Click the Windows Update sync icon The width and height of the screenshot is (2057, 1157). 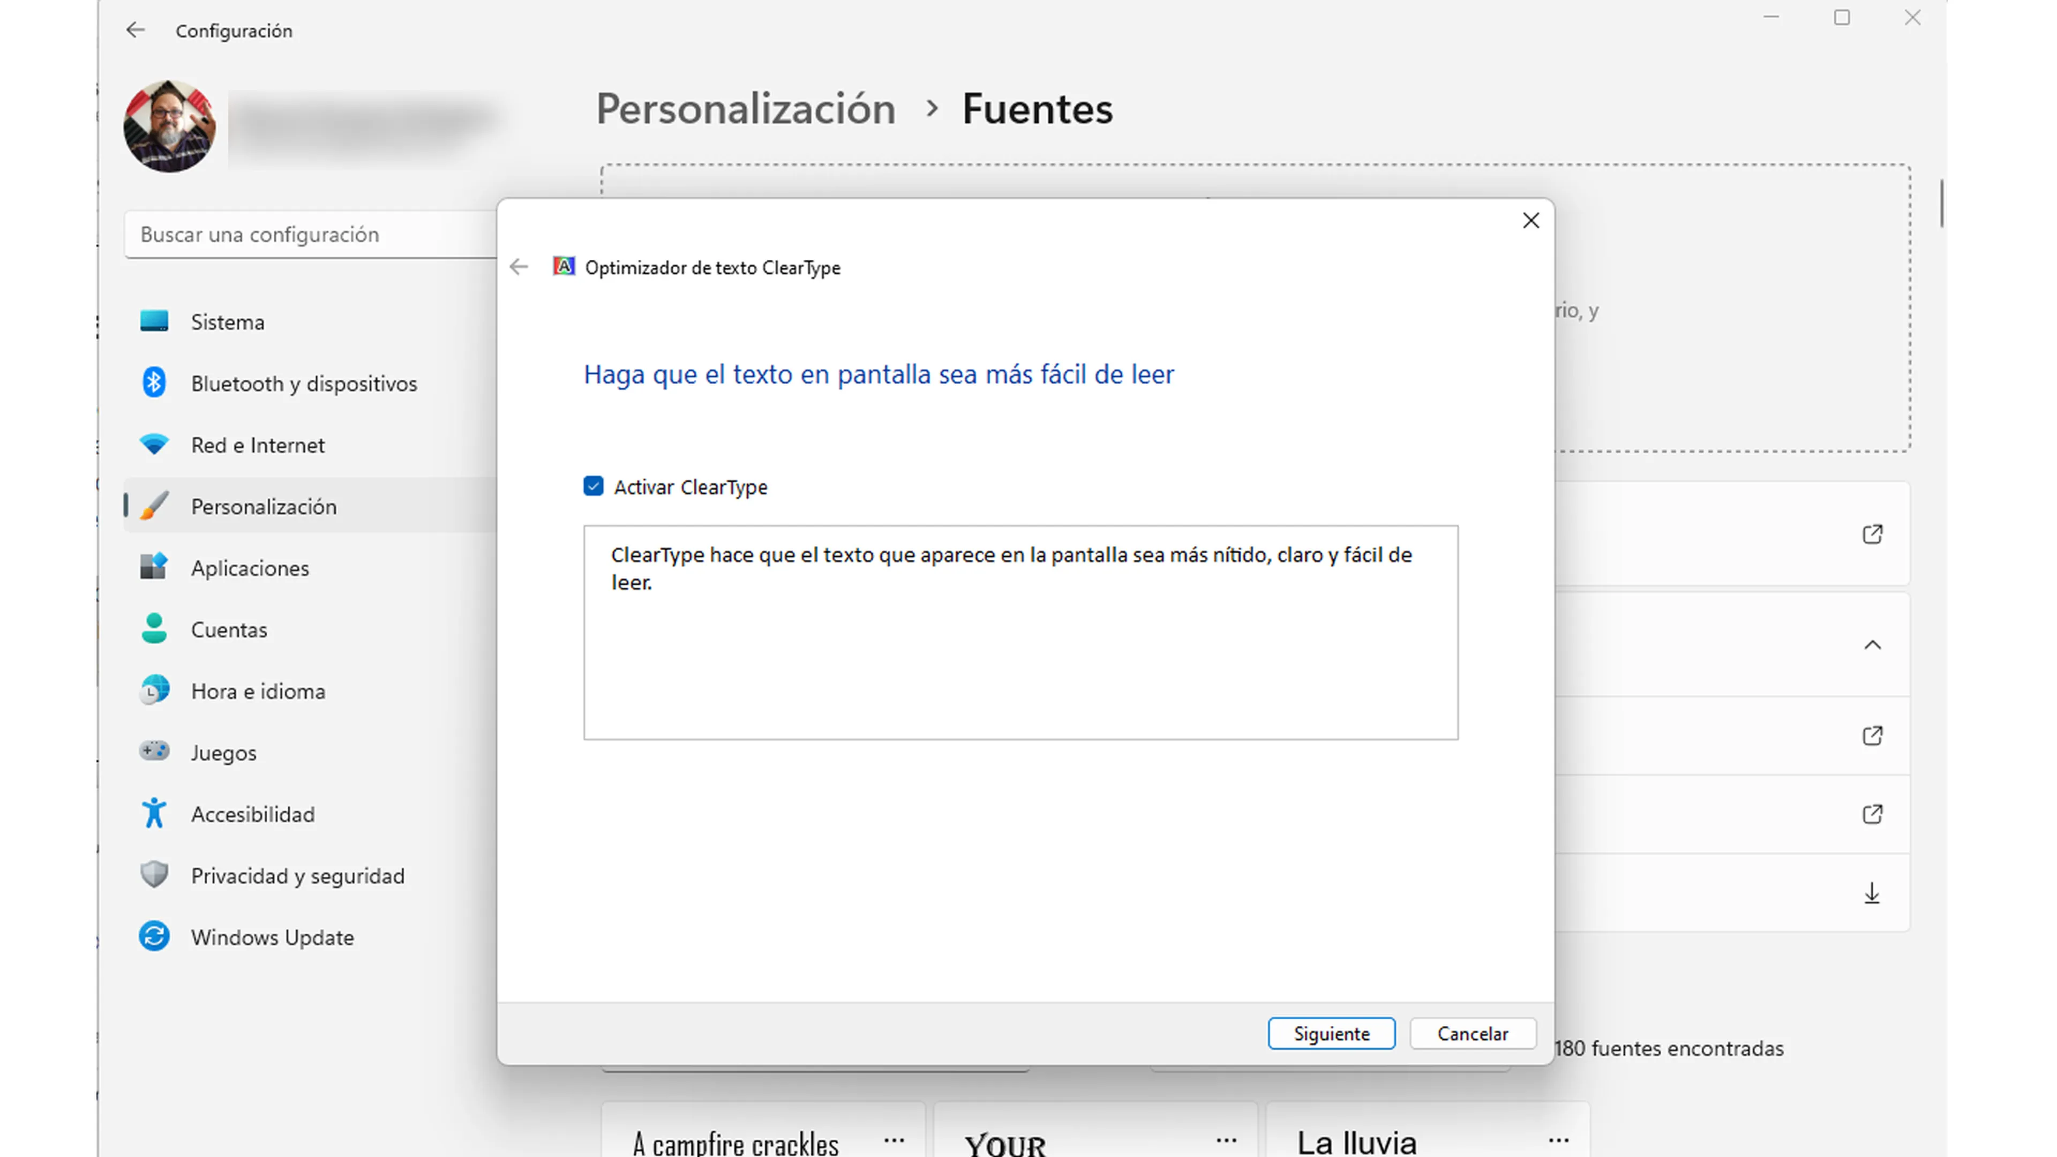point(154,936)
